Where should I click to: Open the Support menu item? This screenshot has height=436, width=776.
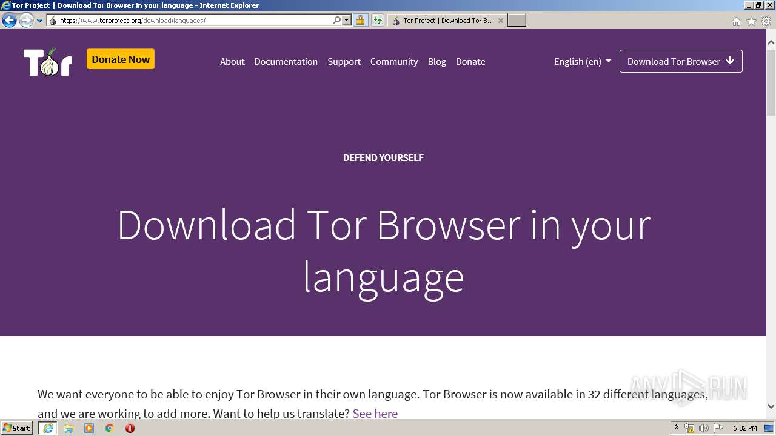click(344, 61)
